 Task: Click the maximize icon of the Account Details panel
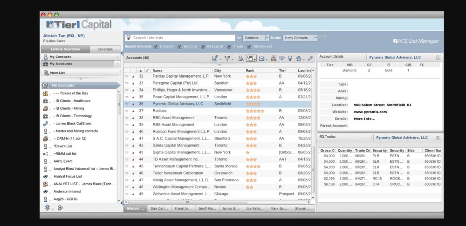[x=438, y=57]
